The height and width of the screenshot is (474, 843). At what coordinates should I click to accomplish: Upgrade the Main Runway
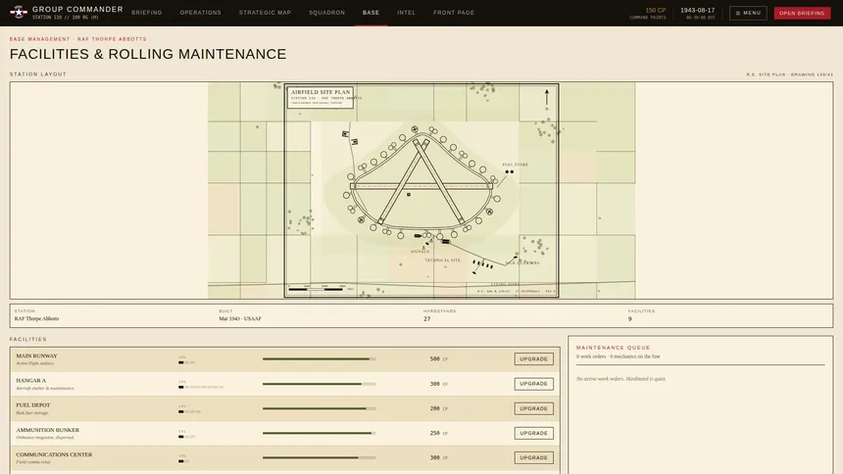coord(534,359)
